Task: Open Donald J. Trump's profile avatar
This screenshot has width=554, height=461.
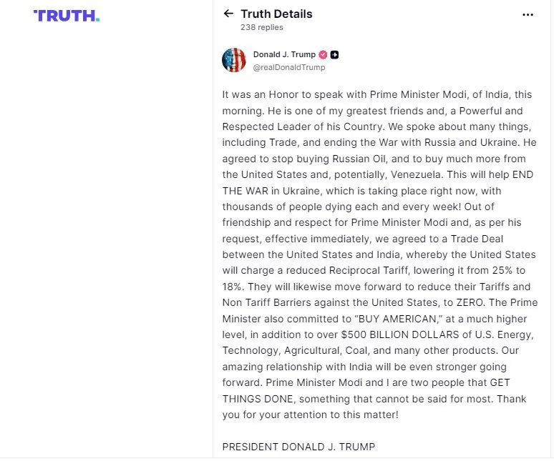Action: (234, 60)
